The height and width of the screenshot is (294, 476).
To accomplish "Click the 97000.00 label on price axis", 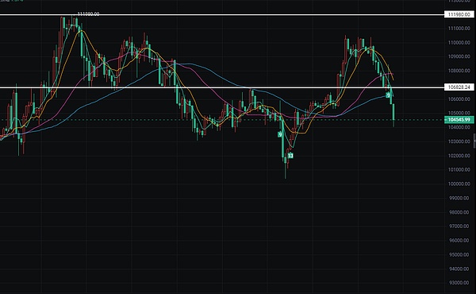I will pos(459,226).
